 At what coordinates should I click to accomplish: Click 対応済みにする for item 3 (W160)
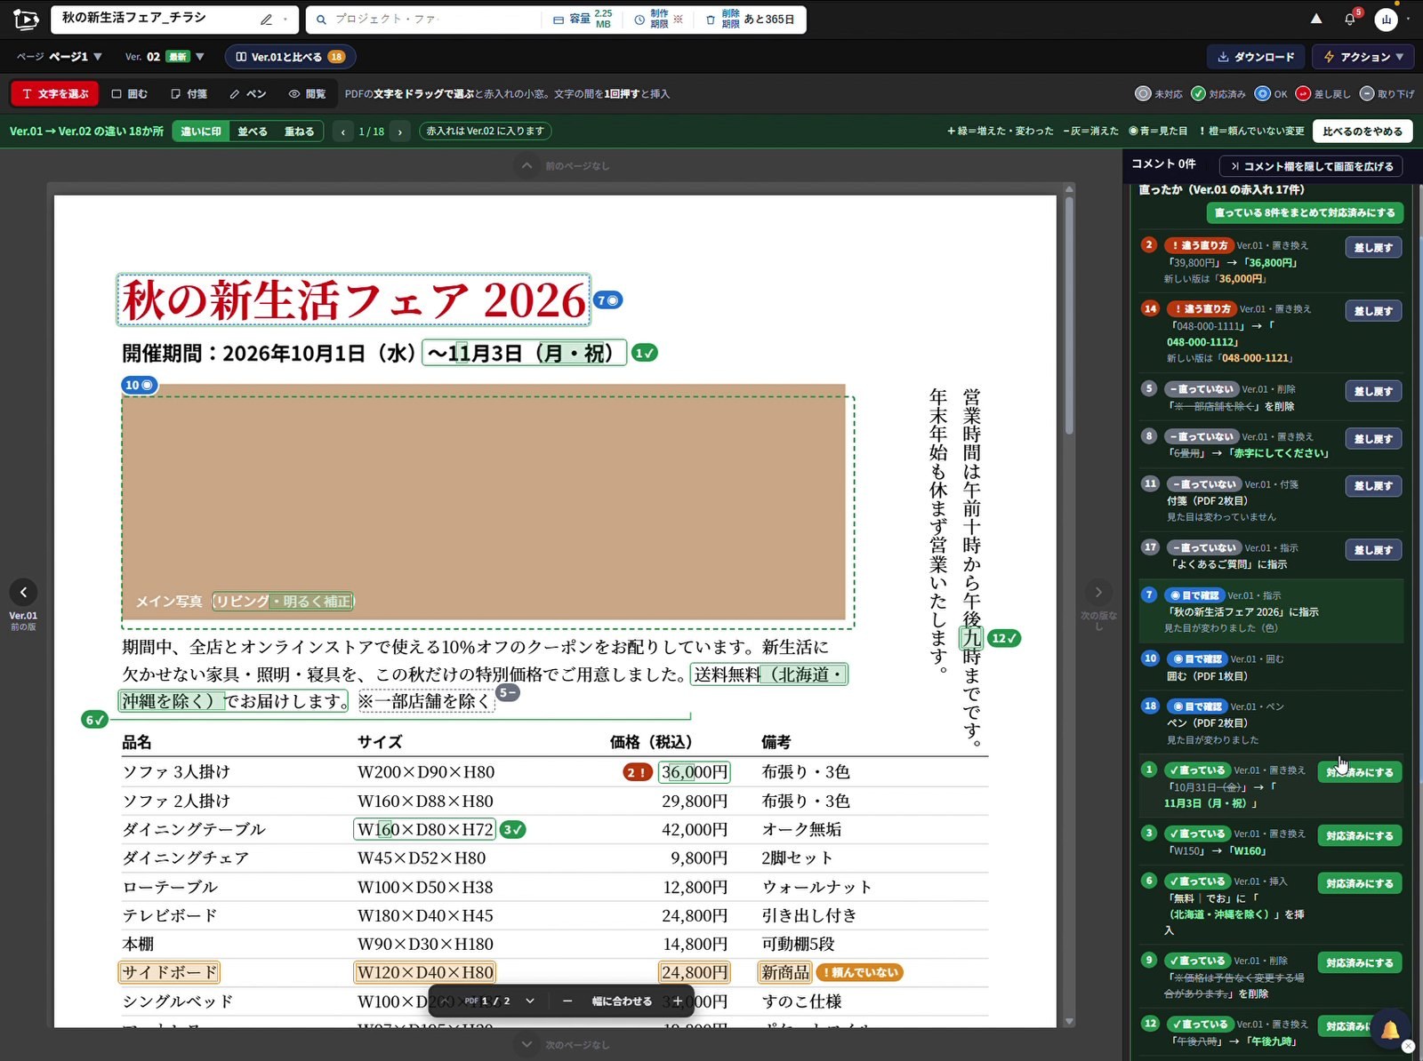pyautogui.click(x=1360, y=836)
